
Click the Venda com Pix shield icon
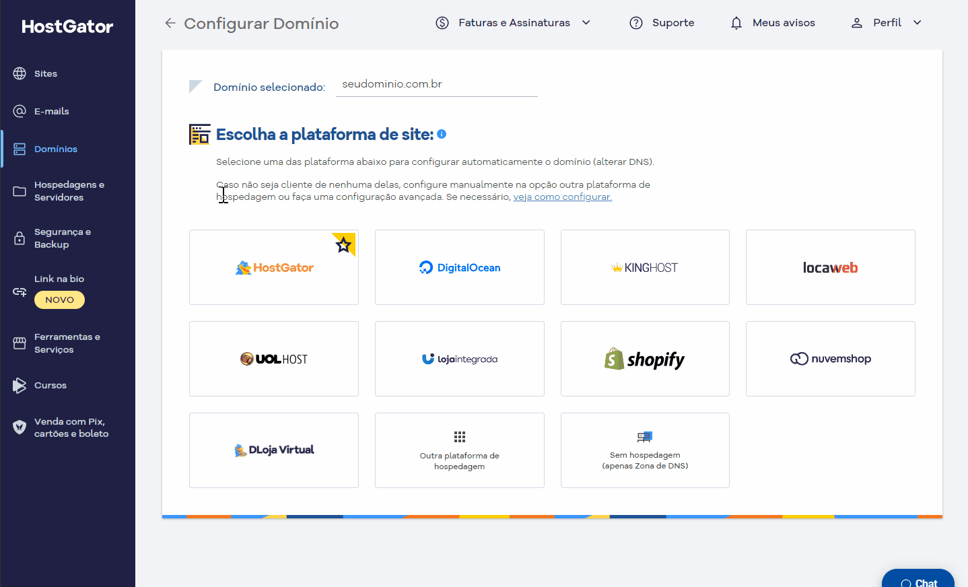(20, 427)
